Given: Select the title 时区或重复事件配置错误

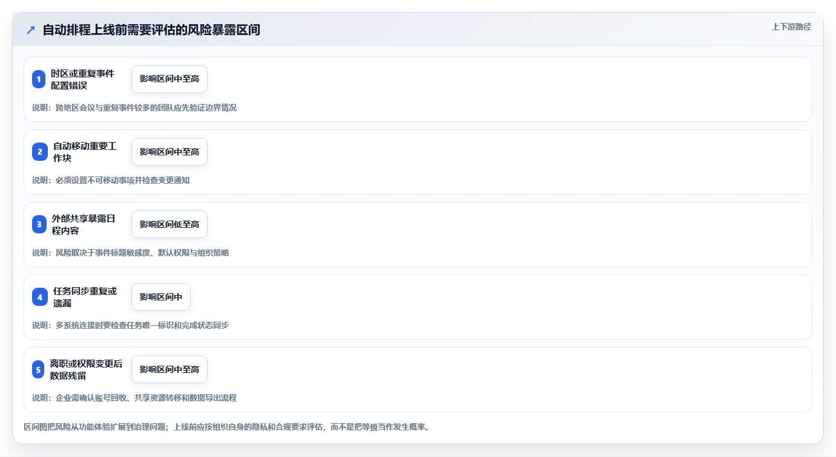Looking at the screenshot, I should (82, 79).
